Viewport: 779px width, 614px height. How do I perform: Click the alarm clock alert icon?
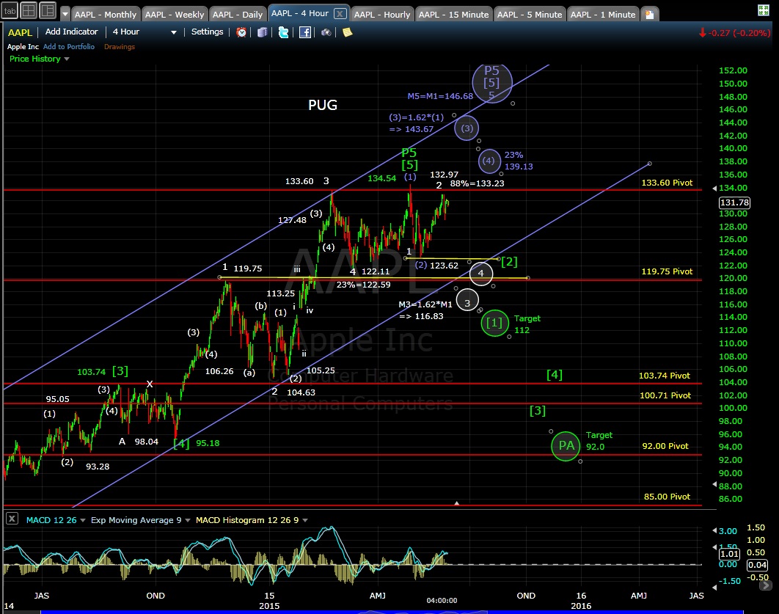[241, 32]
